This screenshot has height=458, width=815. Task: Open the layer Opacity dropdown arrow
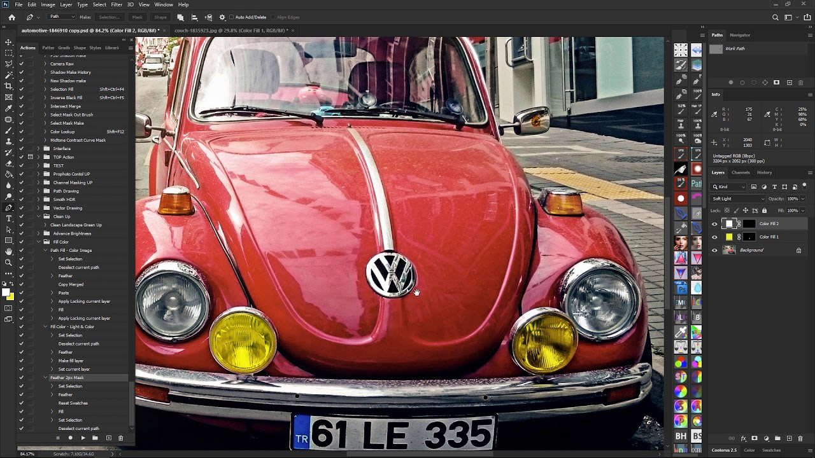[802, 199]
